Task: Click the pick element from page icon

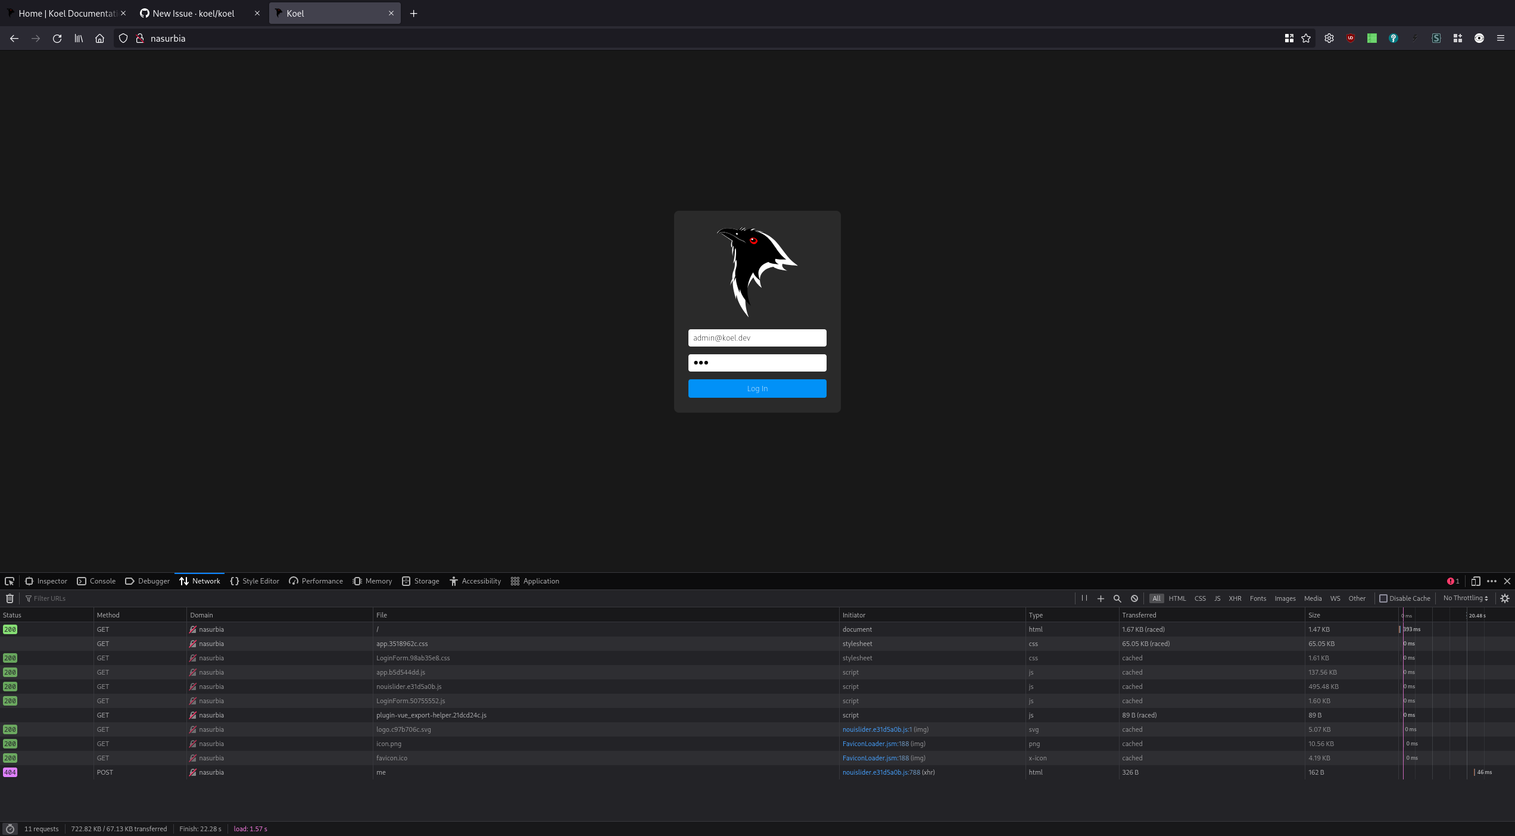Action: click(10, 581)
